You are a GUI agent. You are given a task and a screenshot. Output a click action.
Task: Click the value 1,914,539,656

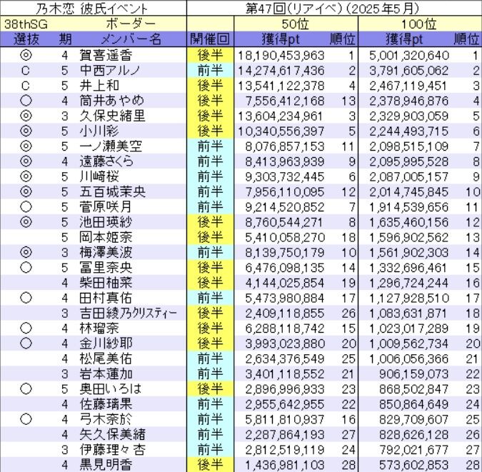[409, 207]
